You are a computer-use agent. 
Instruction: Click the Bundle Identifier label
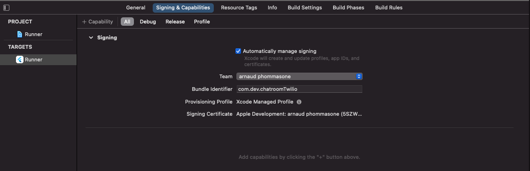click(212, 89)
